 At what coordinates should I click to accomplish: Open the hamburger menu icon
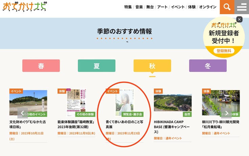point(242,7)
